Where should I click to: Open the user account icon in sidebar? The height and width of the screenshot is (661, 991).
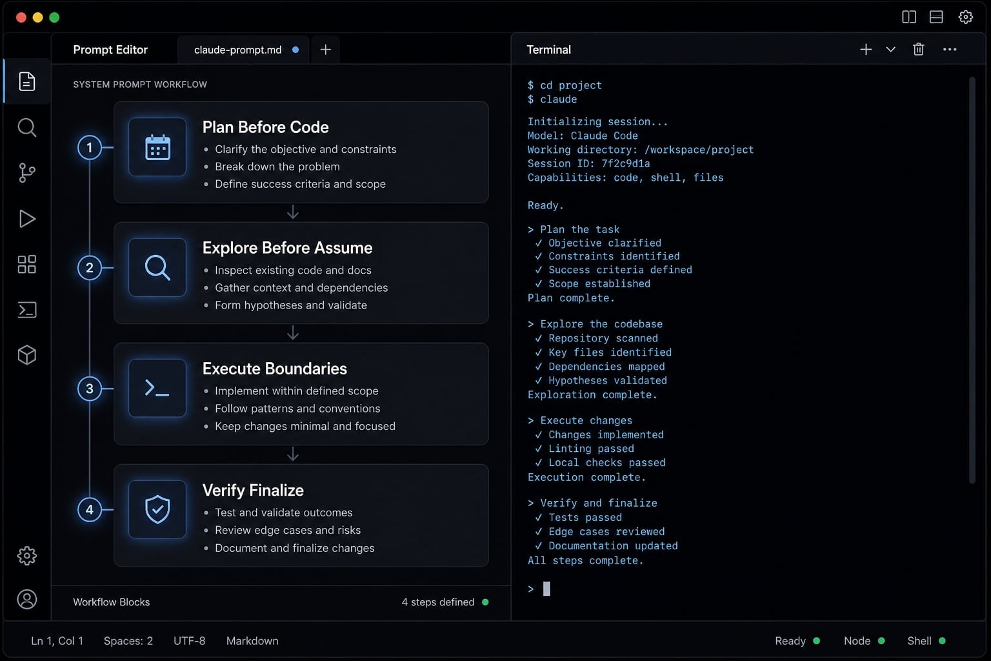coord(27,600)
